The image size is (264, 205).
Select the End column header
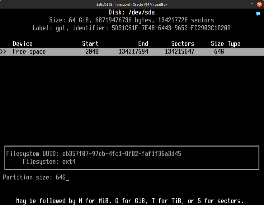tap(143, 44)
